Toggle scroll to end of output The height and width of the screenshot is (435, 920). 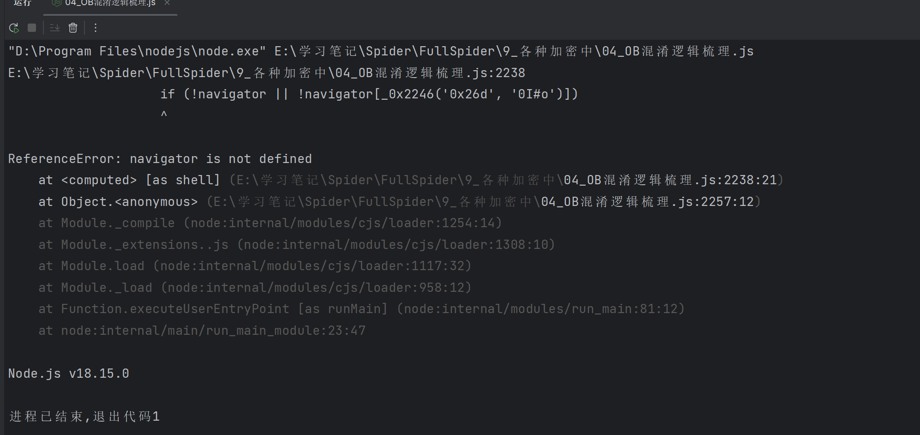55,28
